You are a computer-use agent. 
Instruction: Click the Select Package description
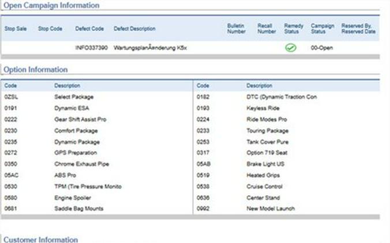pyautogui.click(x=74, y=97)
